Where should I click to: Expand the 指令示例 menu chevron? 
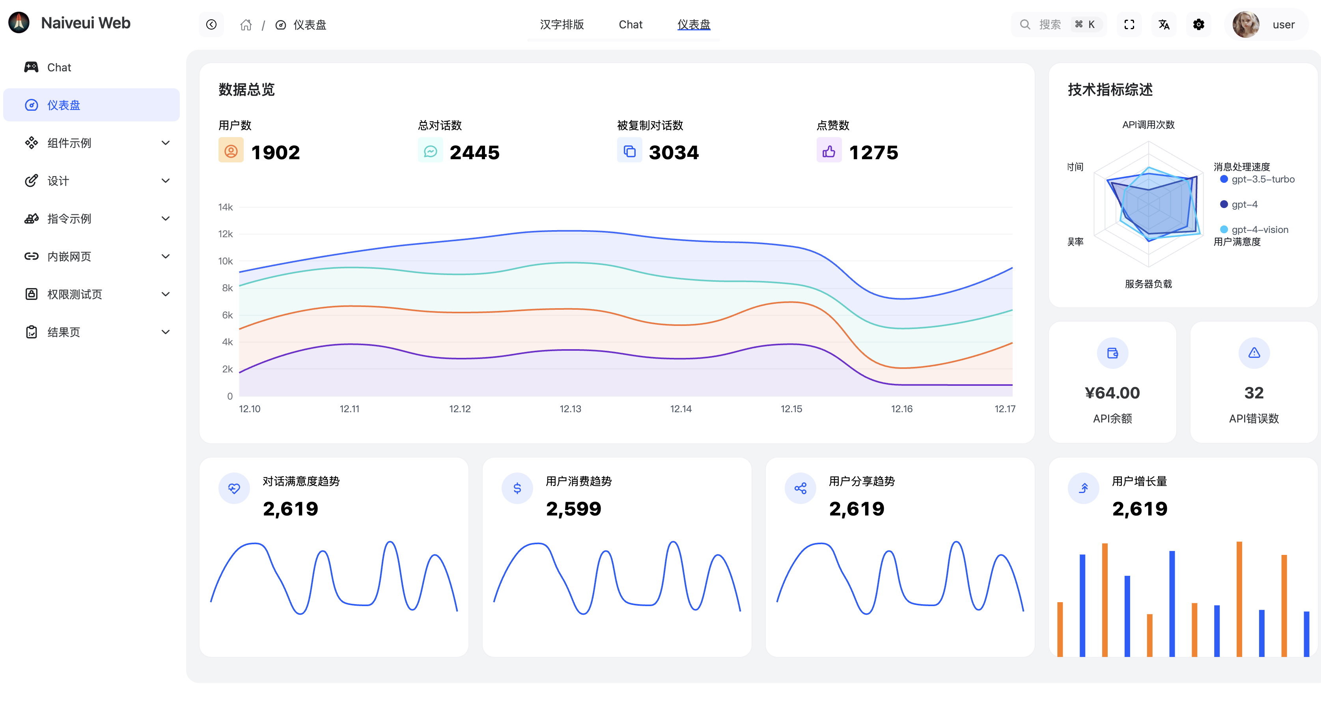[165, 219]
